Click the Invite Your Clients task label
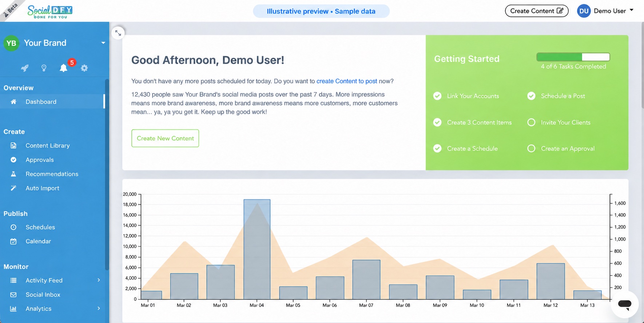 pyautogui.click(x=566, y=122)
